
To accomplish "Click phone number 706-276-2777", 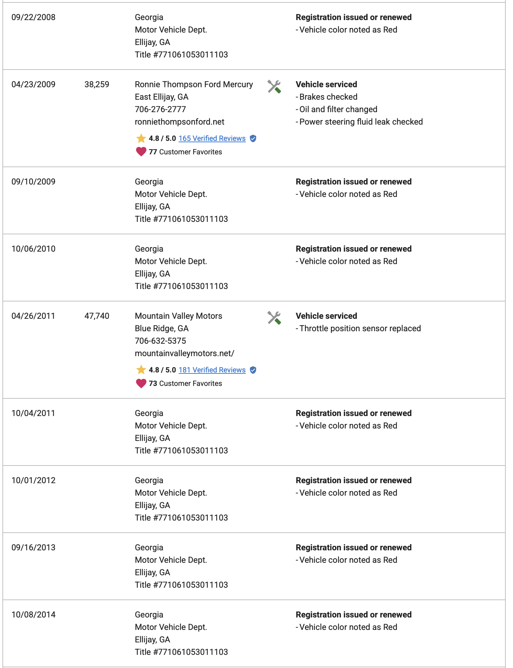I will tap(160, 109).
